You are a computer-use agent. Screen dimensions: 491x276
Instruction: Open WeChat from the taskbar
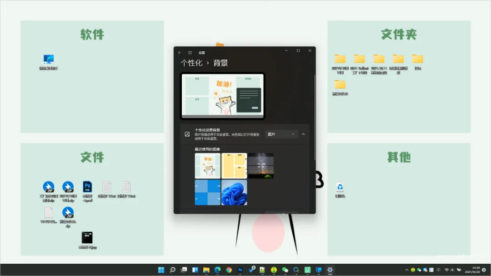pyautogui.click(x=285, y=270)
